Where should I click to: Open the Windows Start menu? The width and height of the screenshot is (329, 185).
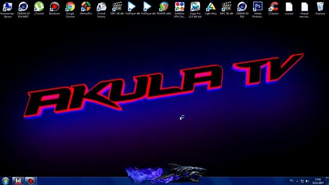coord(5,181)
